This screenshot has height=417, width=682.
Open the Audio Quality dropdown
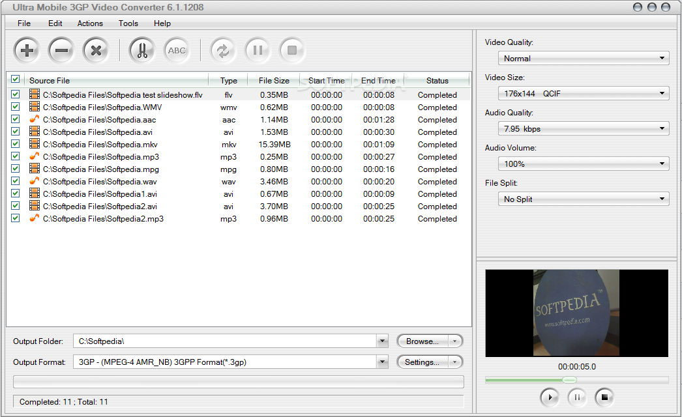[x=584, y=129]
